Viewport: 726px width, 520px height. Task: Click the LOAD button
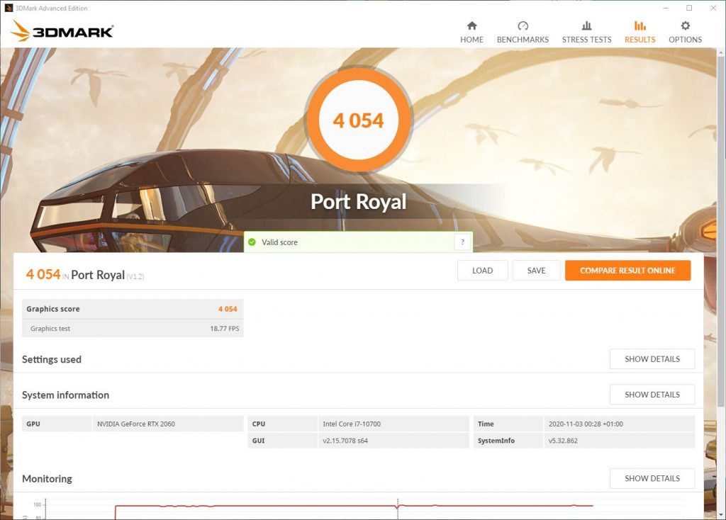(x=482, y=271)
